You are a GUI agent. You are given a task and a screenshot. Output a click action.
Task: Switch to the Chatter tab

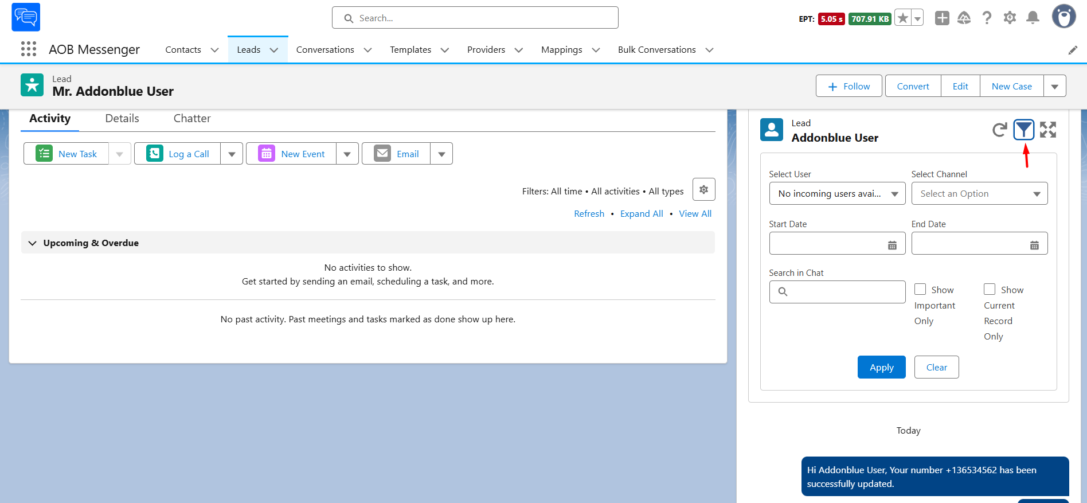(192, 118)
